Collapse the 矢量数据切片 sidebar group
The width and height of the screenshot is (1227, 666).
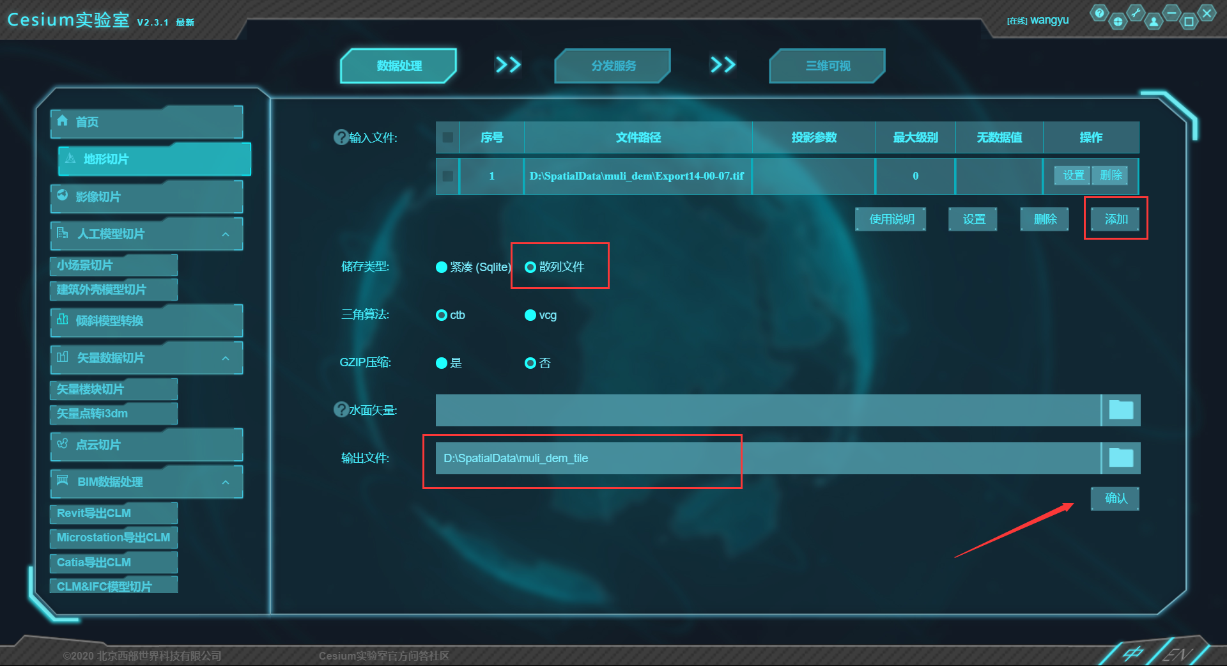[226, 358]
